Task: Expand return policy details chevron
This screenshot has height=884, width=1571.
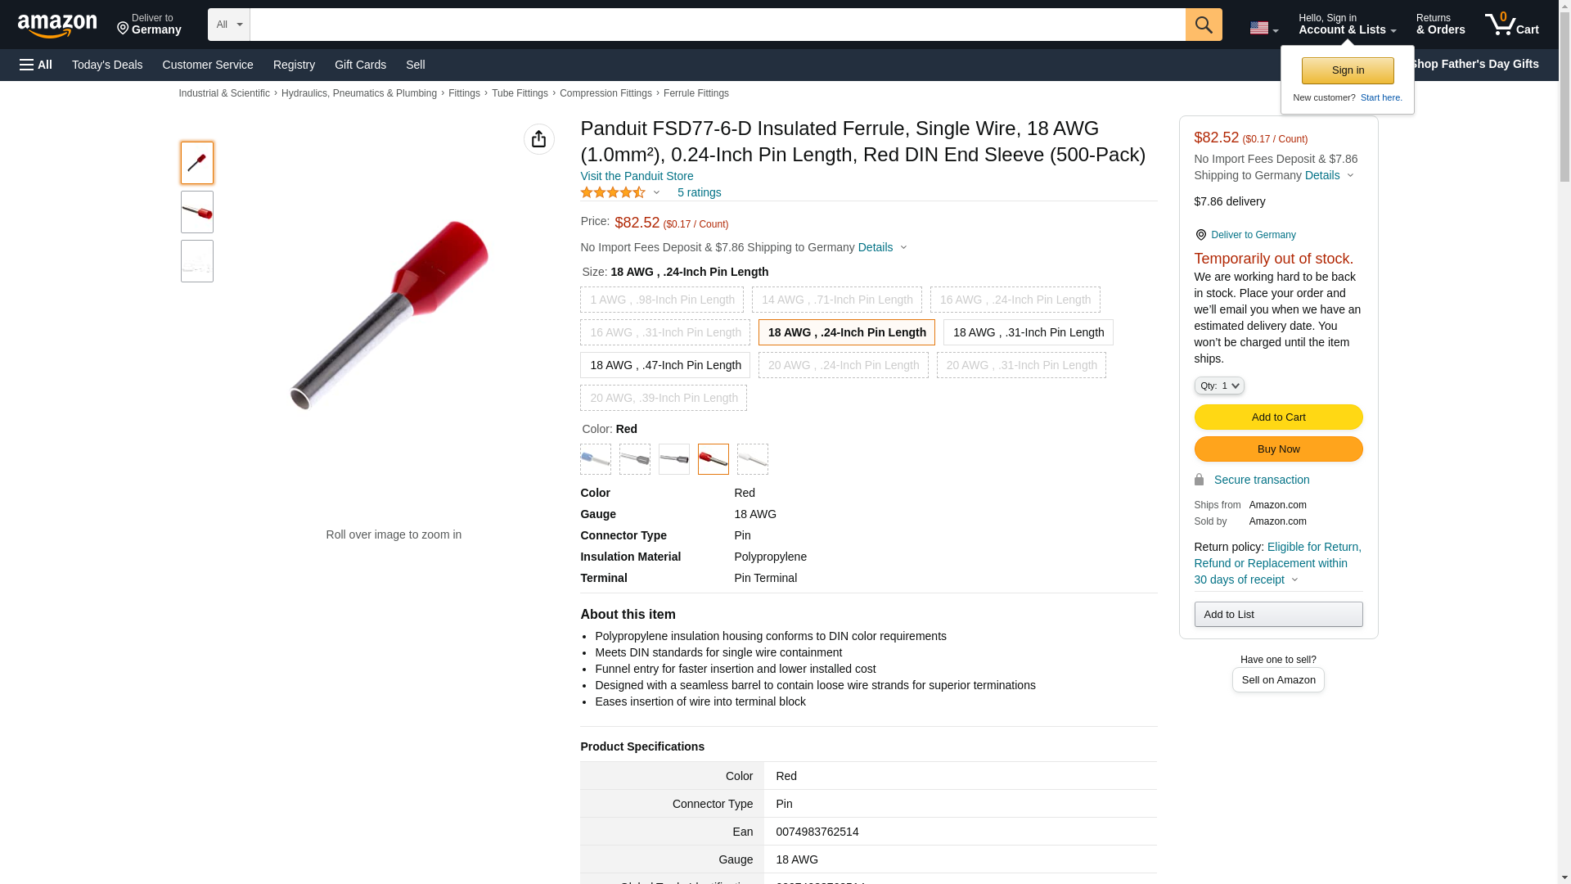Action: click(x=1294, y=580)
